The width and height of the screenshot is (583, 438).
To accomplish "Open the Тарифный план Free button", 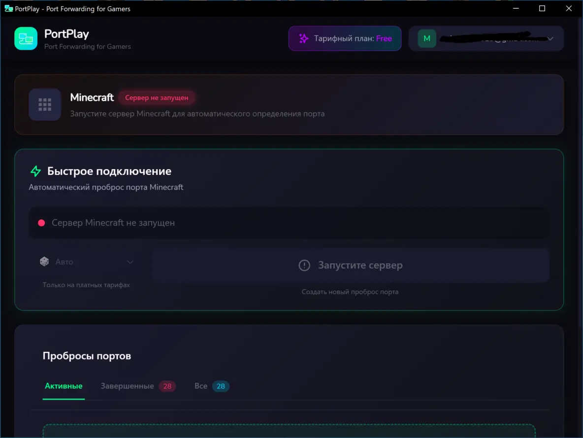I will (x=345, y=38).
